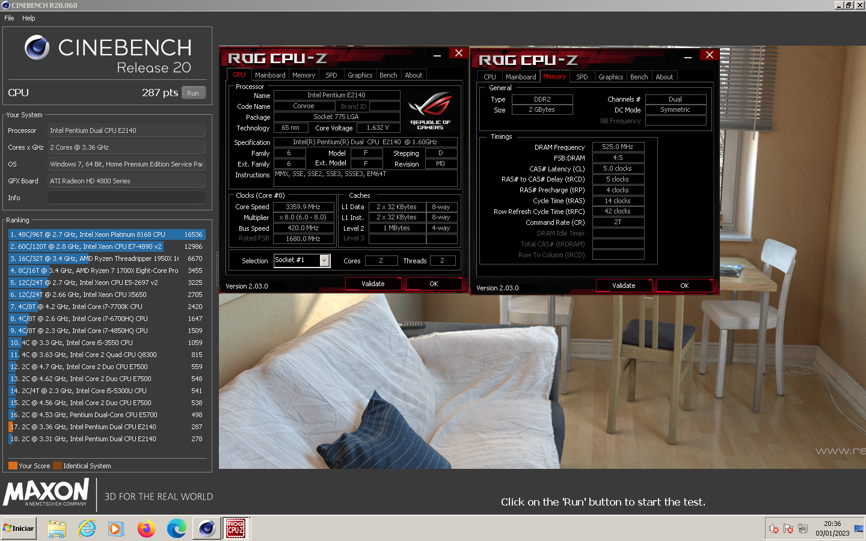866x541 pixels.
Task: Click the Core Speed 3359.9 MHz field
Action: pyautogui.click(x=303, y=207)
